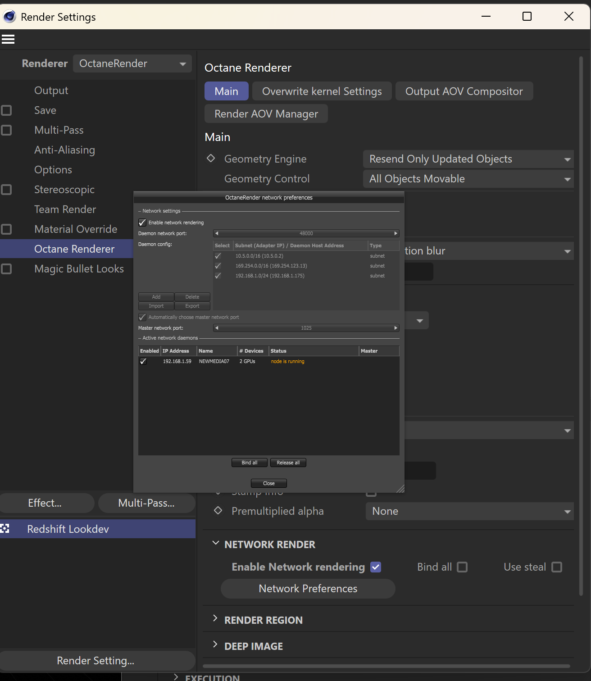591x681 pixels.
Task: Select Output in the render settings list
Action: (51, 91)
